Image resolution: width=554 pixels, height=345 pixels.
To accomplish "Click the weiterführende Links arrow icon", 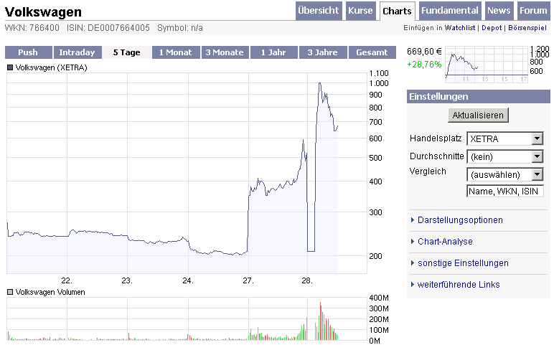I will [413, 285].
